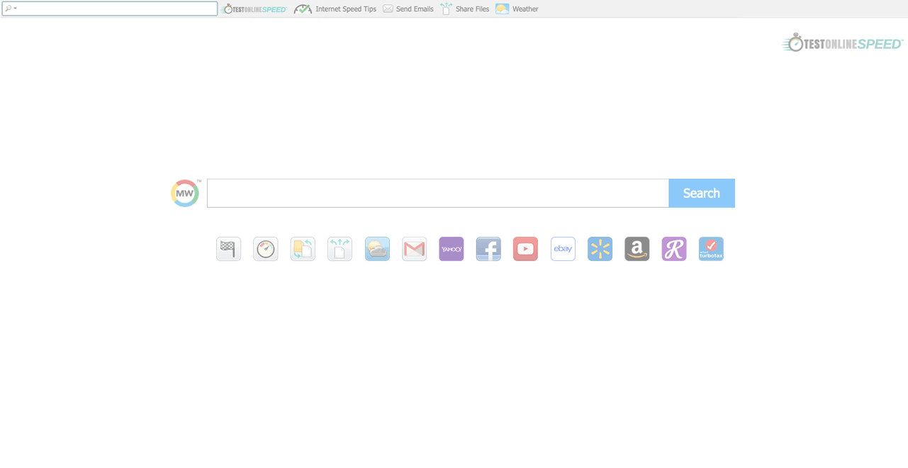Open the YouTube shortcut

pyautogui.click(x=525, y=249)
